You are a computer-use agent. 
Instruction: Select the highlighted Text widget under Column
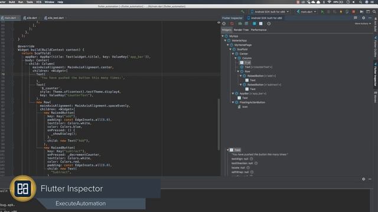coord(246,62)
